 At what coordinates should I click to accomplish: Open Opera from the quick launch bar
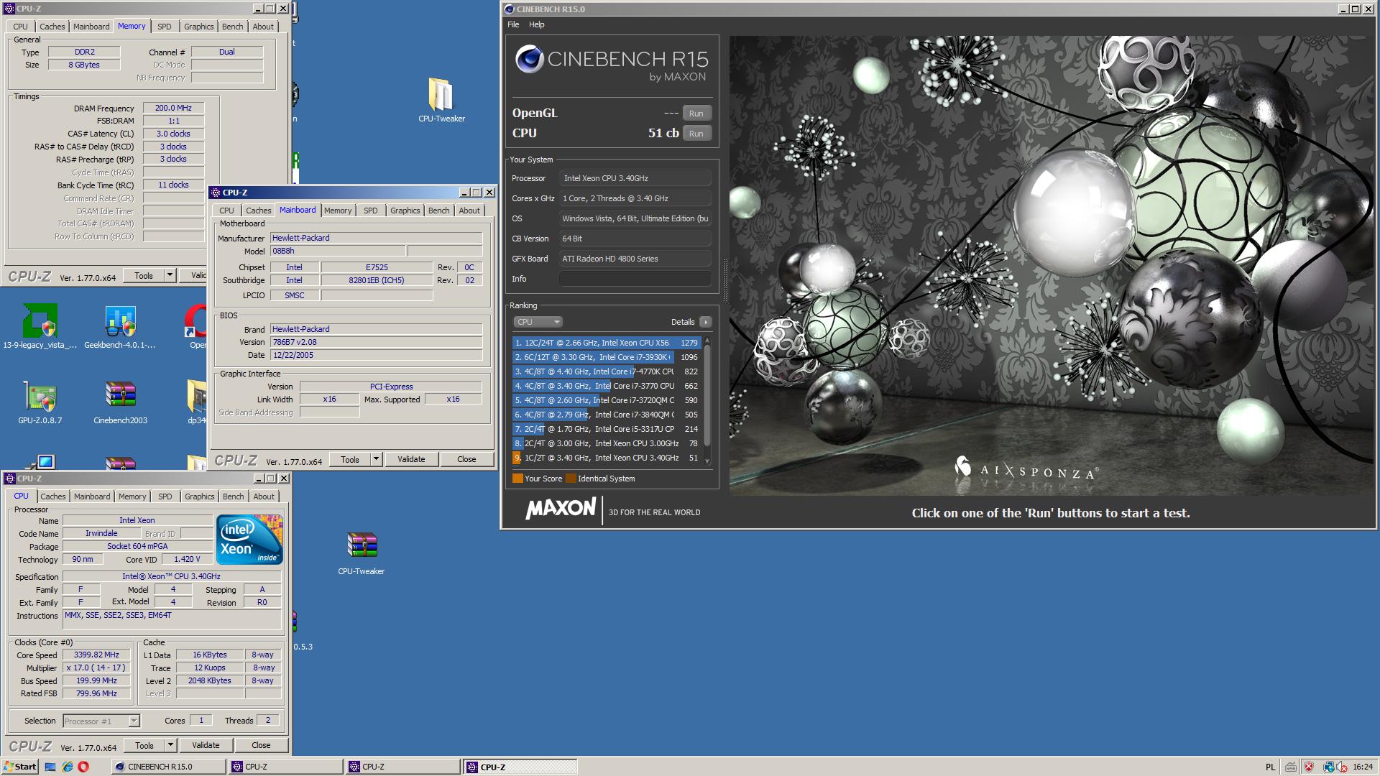(x=83, y=767)
